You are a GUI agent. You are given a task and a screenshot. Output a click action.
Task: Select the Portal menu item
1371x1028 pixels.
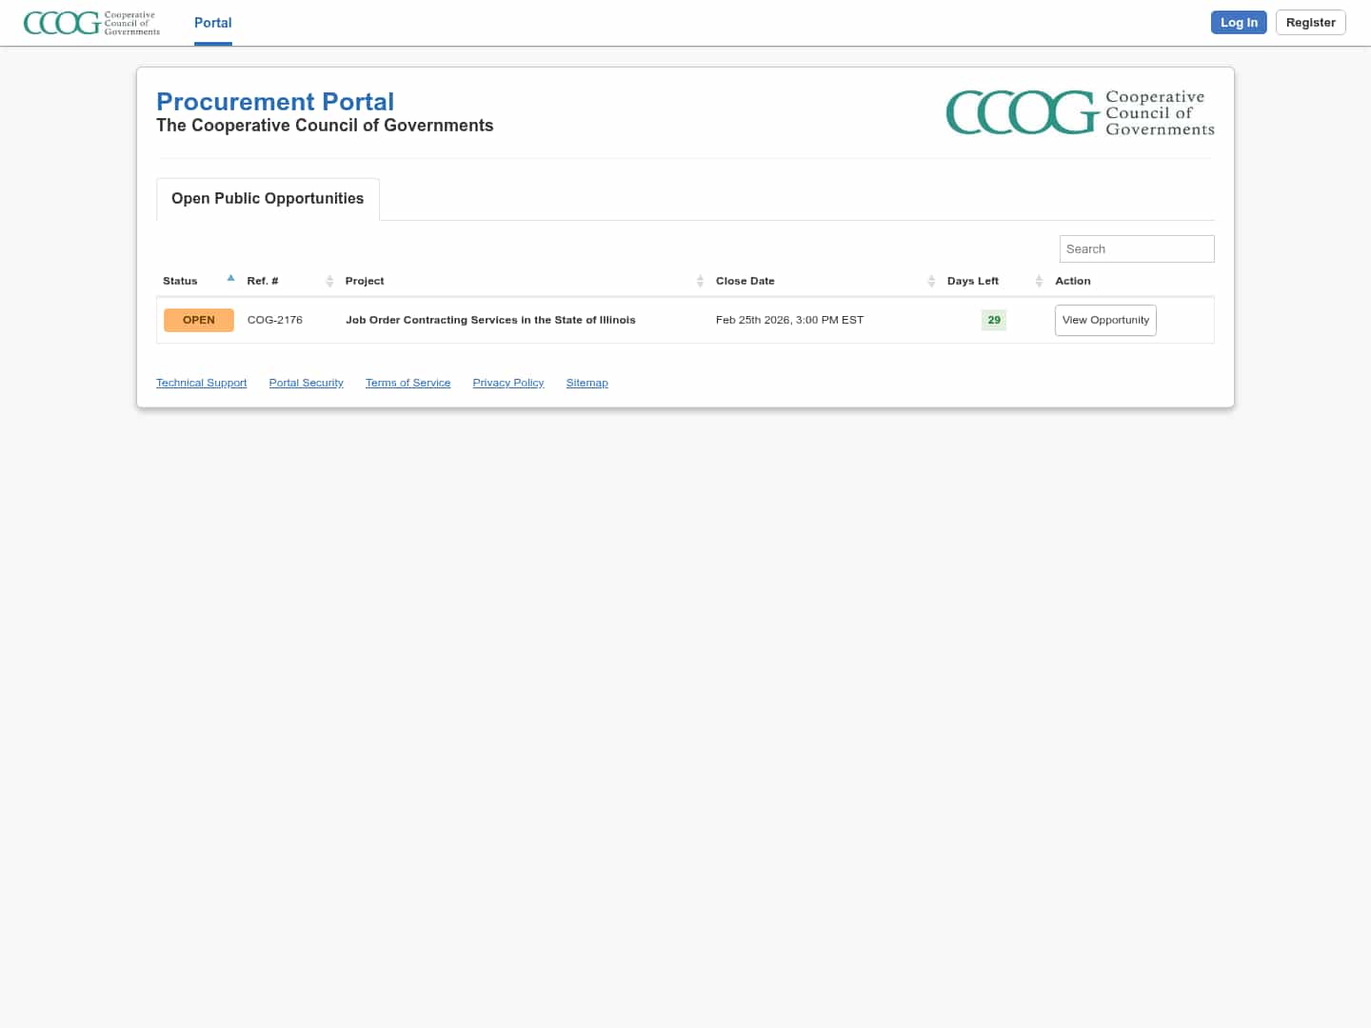point(212,23)
